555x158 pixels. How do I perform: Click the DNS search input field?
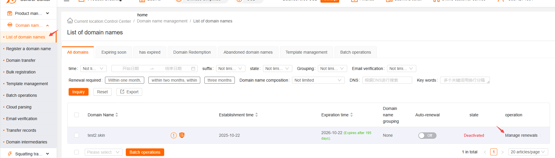click(x=387, y=80)
